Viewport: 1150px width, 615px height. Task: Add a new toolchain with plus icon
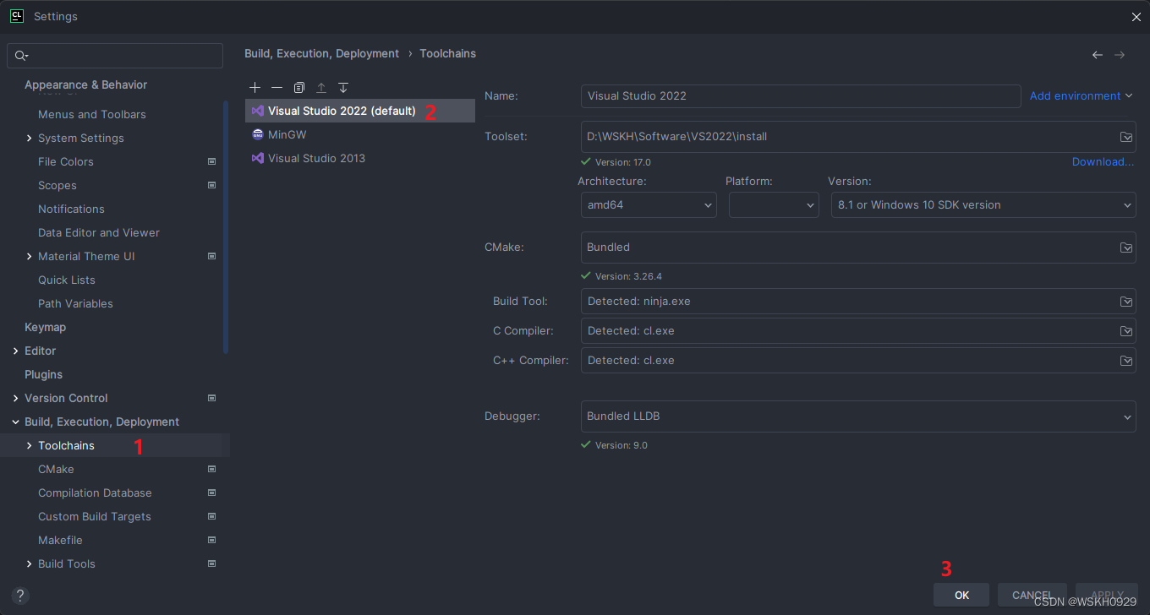pos(255,88)
